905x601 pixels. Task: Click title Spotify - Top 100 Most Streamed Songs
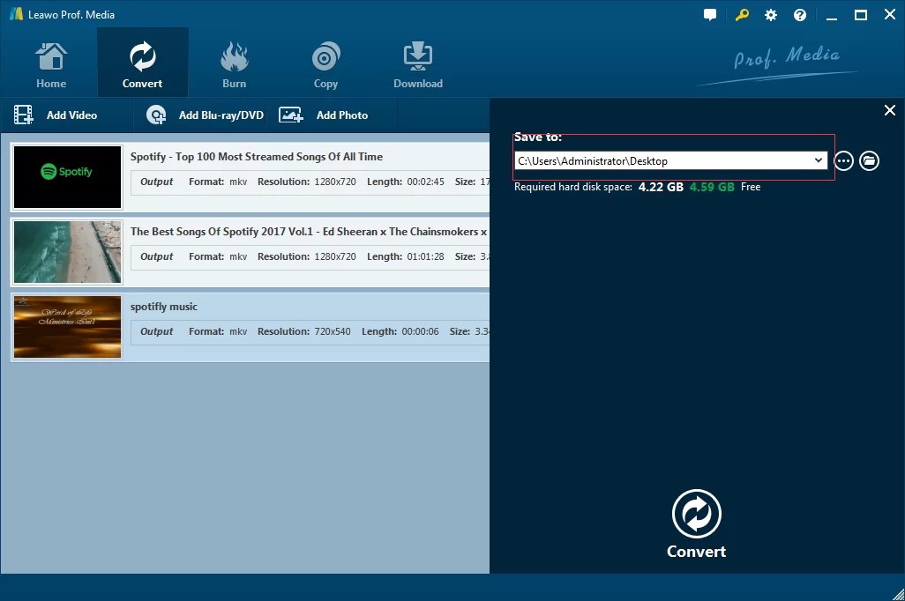click(257, 157)
